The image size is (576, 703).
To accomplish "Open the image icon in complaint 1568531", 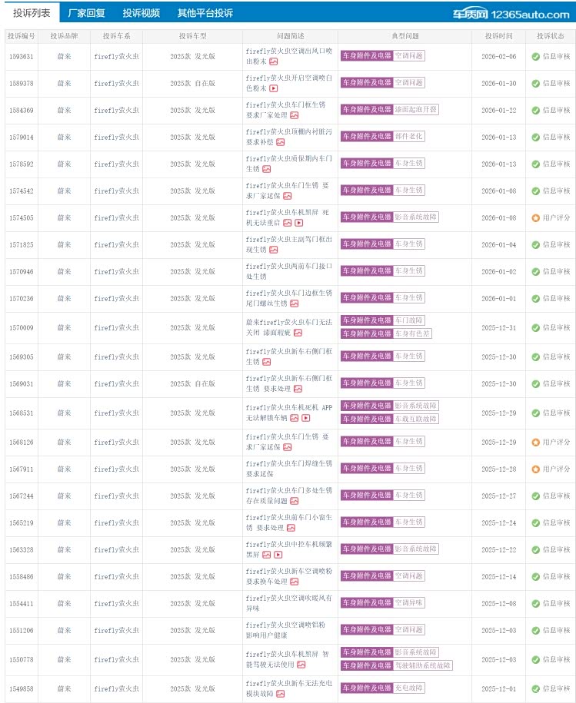I will tap(295, 418).
